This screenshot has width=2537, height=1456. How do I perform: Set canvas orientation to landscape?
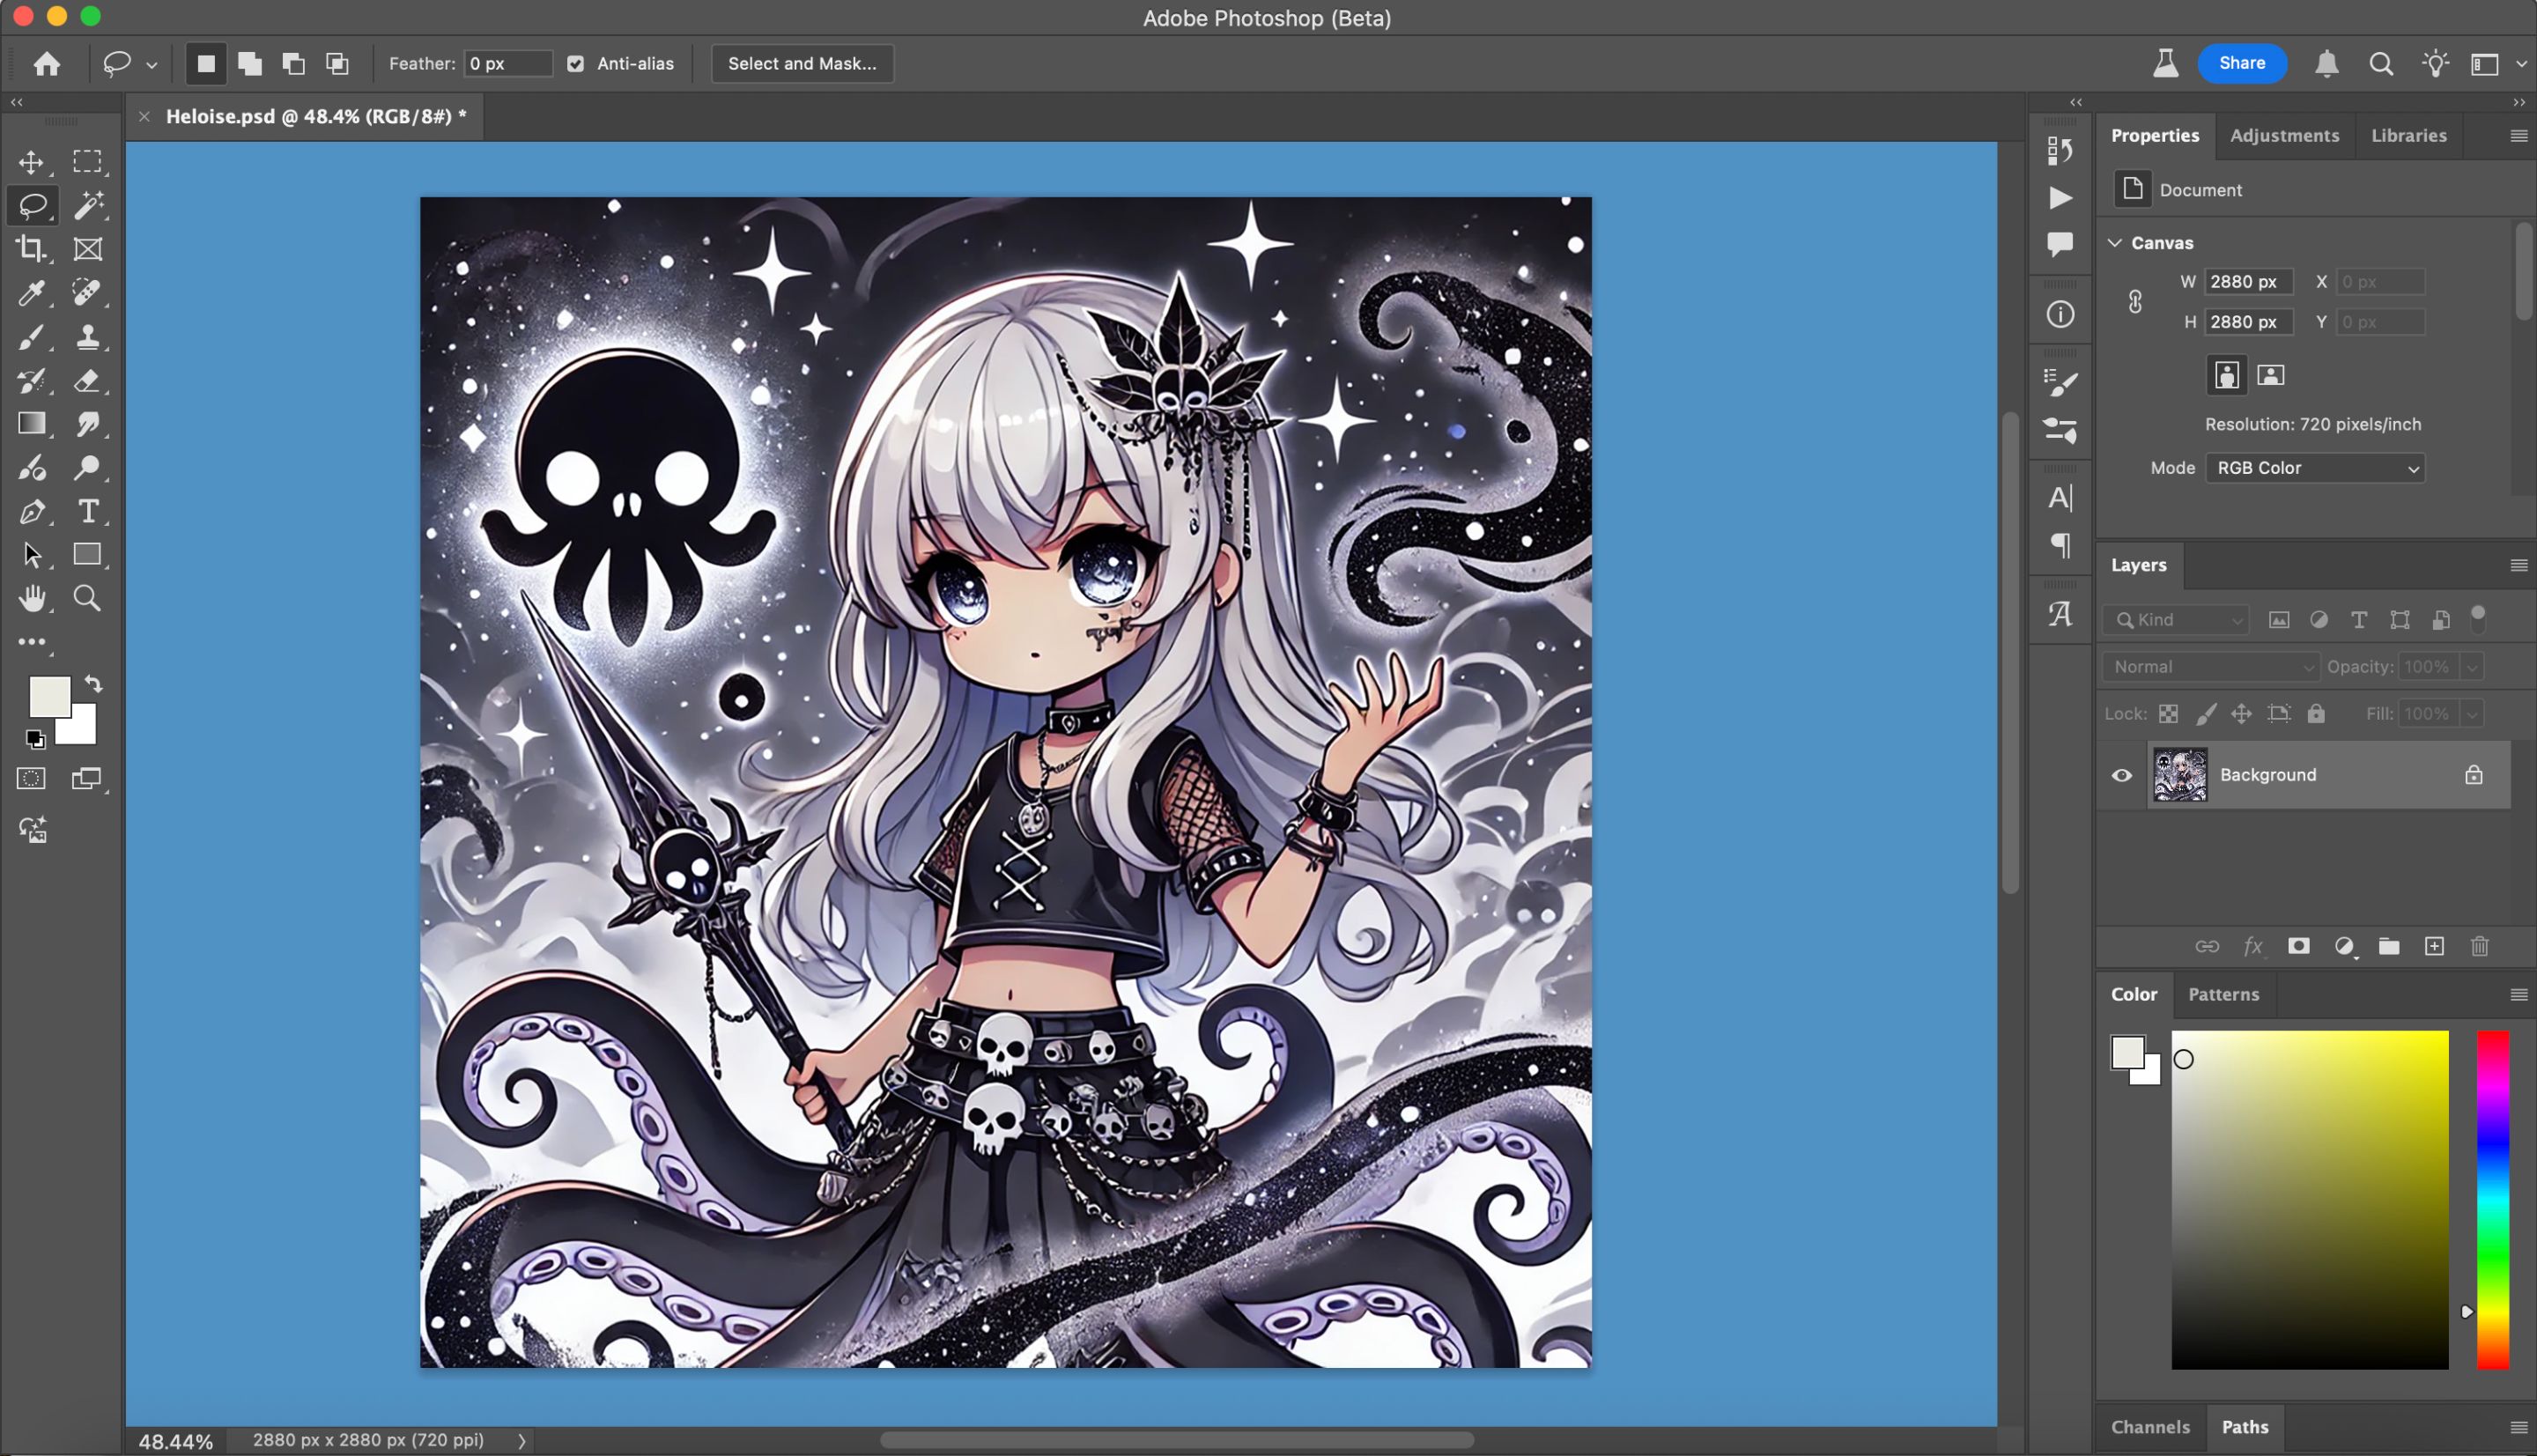click(x=2271, y=375)
